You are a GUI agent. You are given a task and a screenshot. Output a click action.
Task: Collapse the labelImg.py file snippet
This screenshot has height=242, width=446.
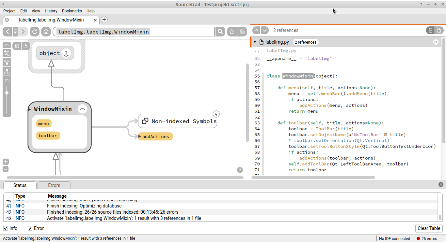255,42
